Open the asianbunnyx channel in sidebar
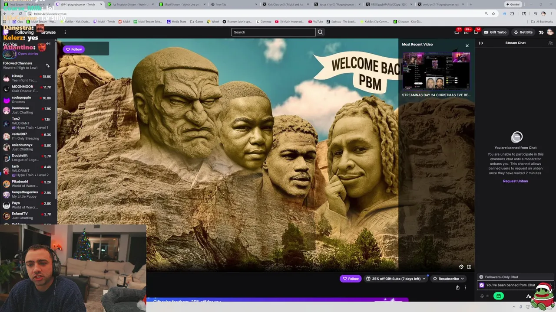The width and height of the screenshot is (556, 312). 28,147
